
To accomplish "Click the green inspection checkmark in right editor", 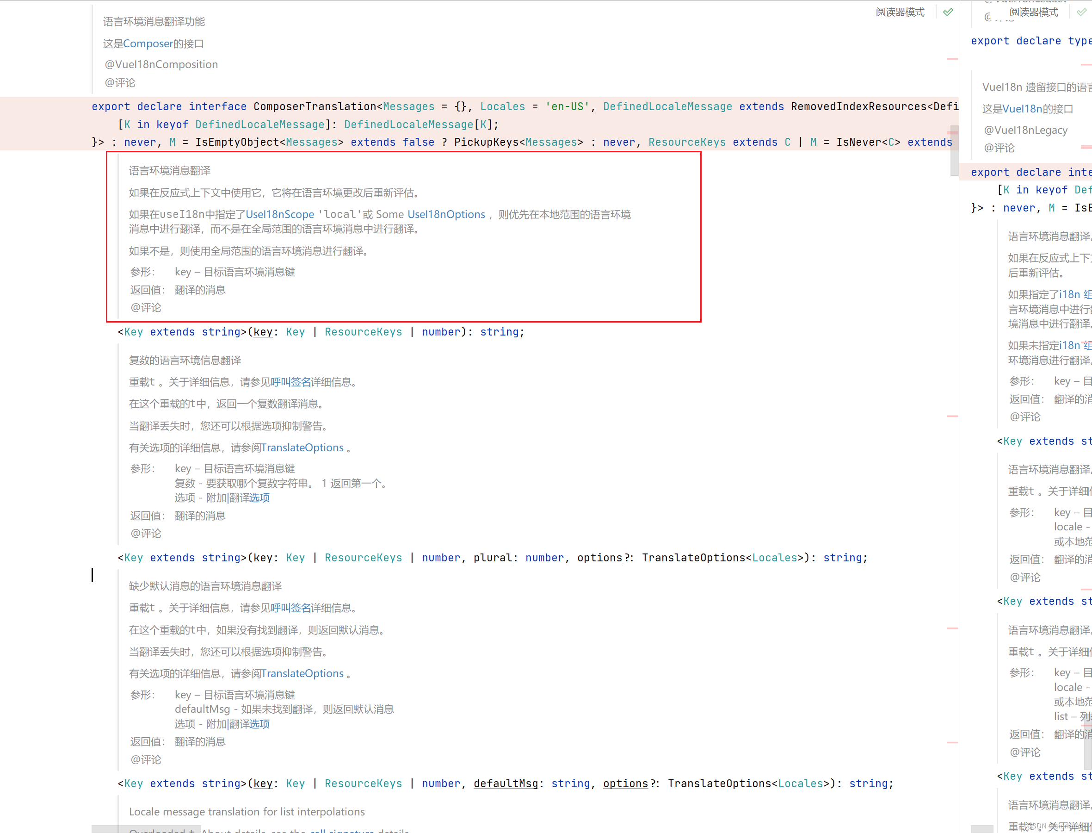I will coord(1081,12).
